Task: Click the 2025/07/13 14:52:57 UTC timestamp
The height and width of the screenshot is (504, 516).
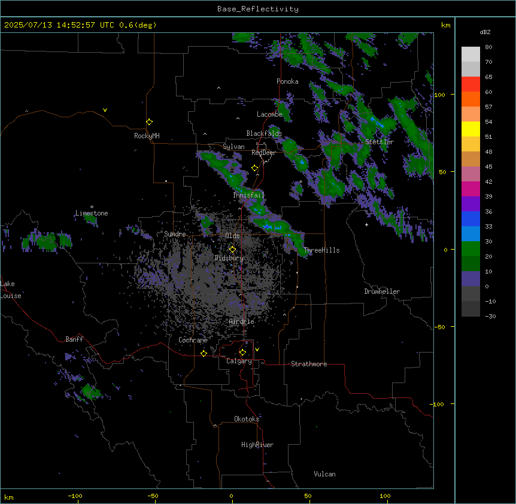Action: (59, 25)
